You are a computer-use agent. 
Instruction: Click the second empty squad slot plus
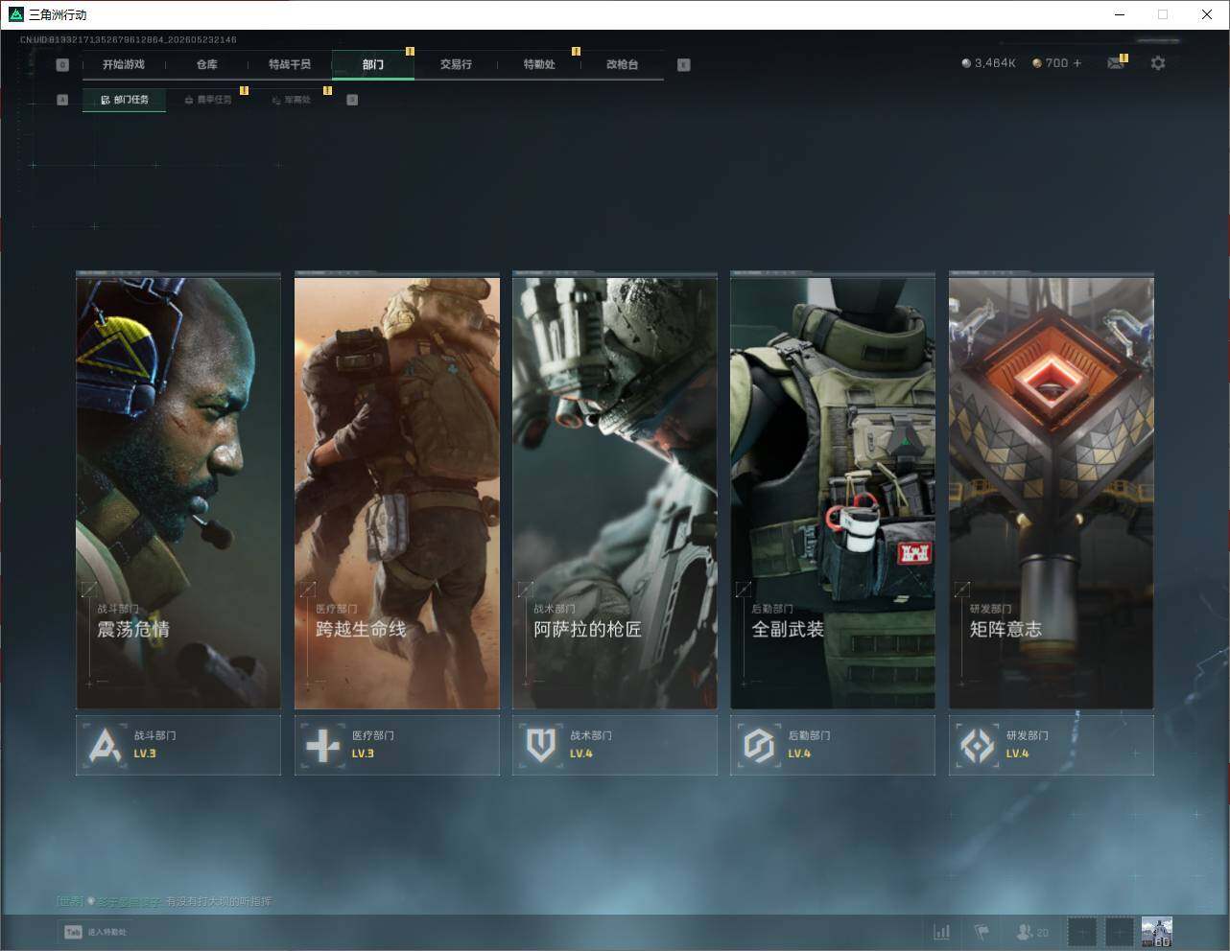[x=1120, y=932]
